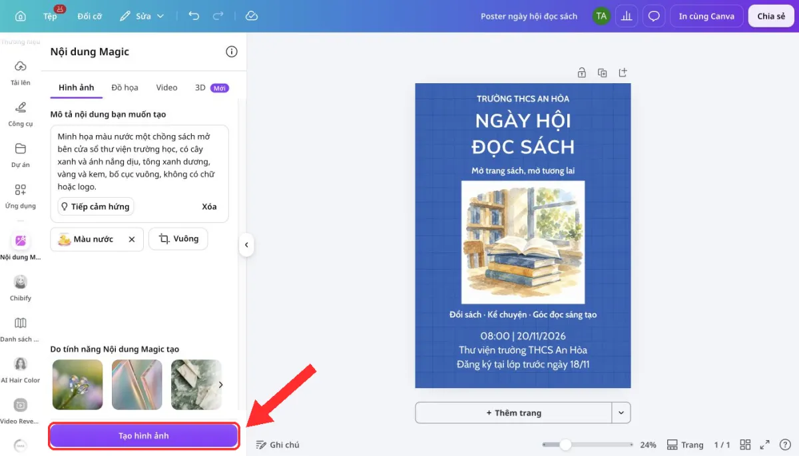Open the Chibify app
Viewport: 799px width, 456px height.
20,288
